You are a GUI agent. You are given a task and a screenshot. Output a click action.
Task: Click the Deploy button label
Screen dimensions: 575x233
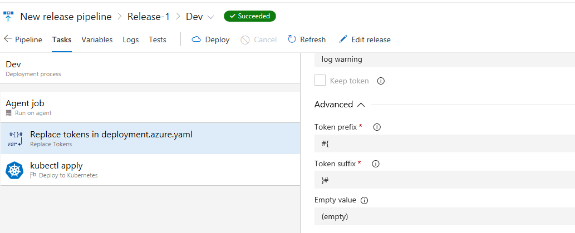(x=217, y=39)
